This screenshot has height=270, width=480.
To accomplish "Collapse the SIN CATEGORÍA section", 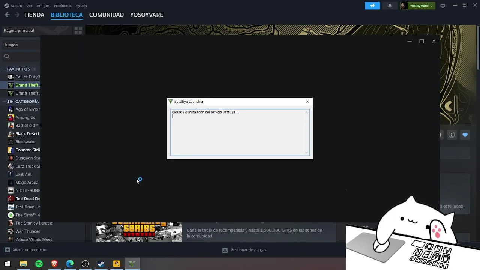I will tap(4, 101).
